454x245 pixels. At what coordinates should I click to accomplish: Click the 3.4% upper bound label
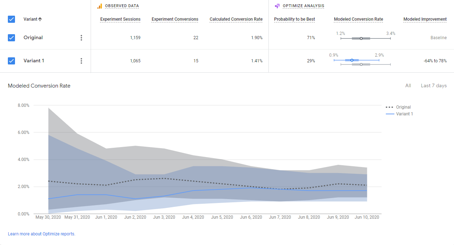(390, 33)
